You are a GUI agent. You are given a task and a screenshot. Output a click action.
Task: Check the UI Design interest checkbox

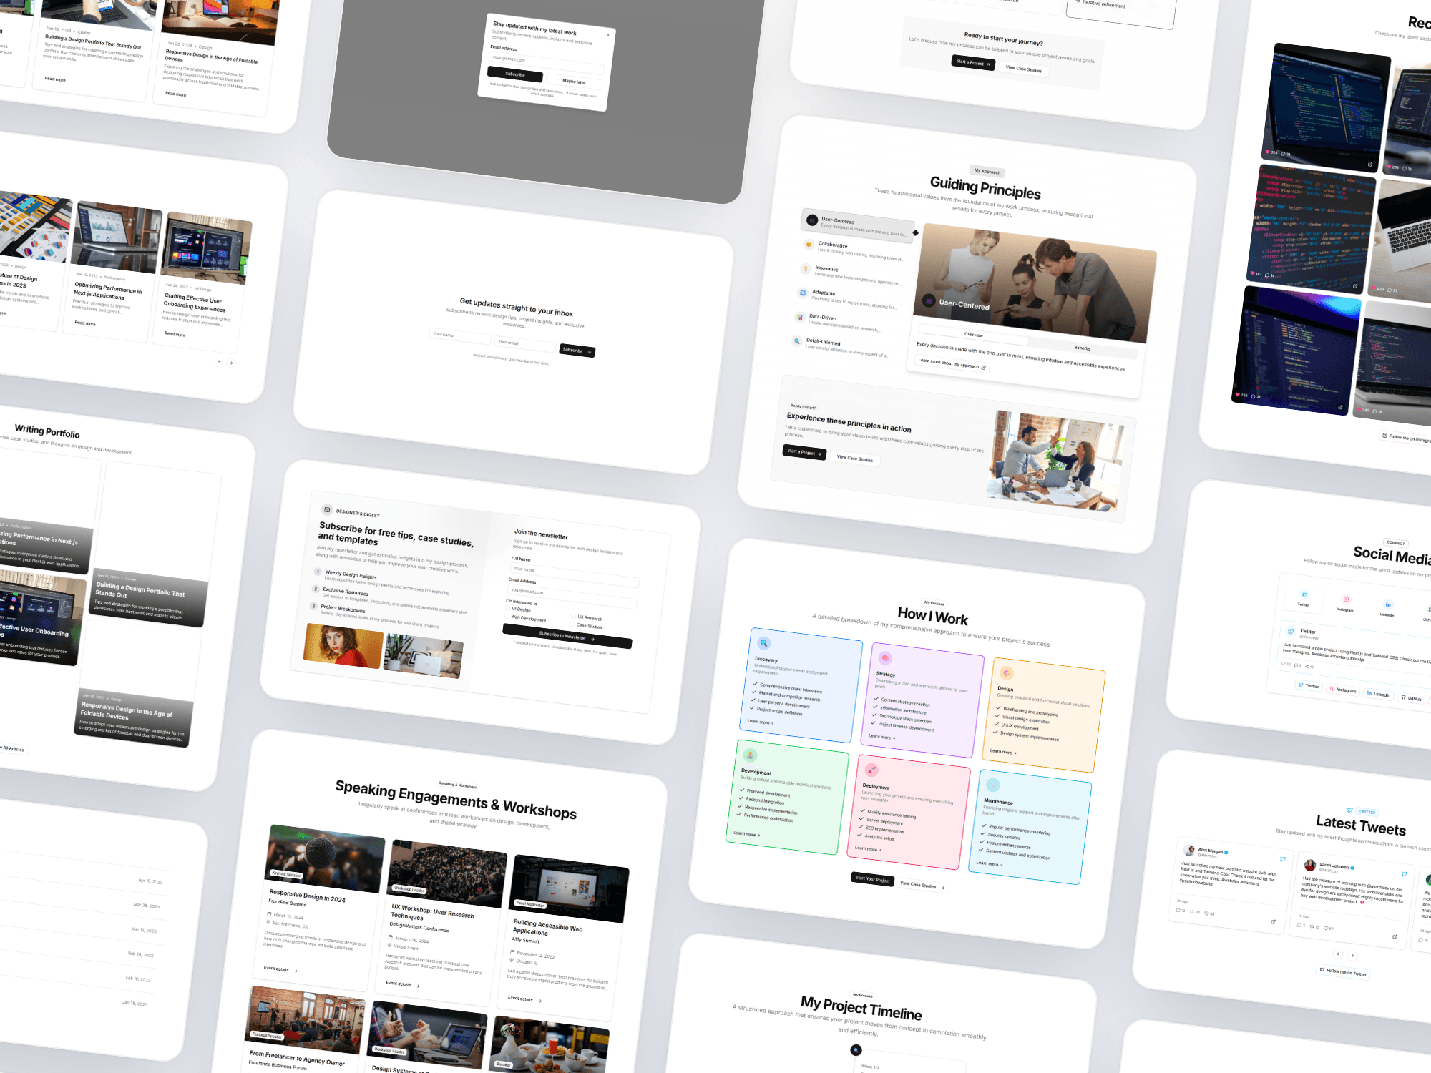508,608
